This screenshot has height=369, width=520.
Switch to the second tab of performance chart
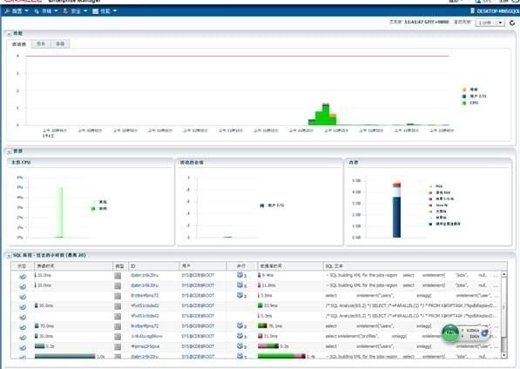[41, 44]
